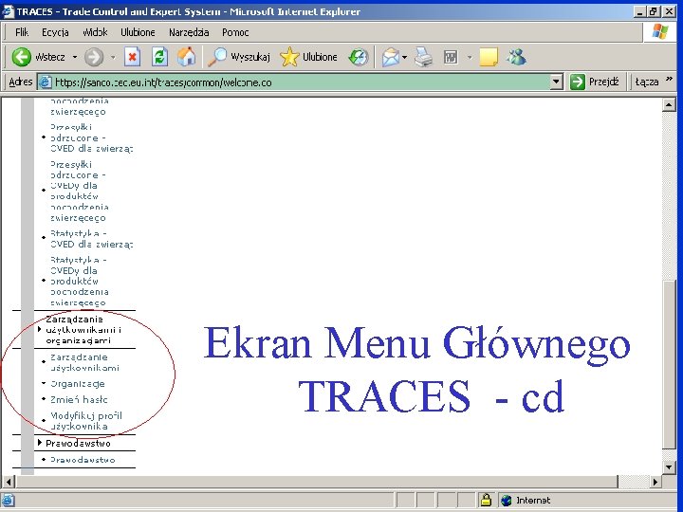Open the Ulubione menu in menu bar
The height and width of the screenshot is (512, 683).
coord(138,32)
